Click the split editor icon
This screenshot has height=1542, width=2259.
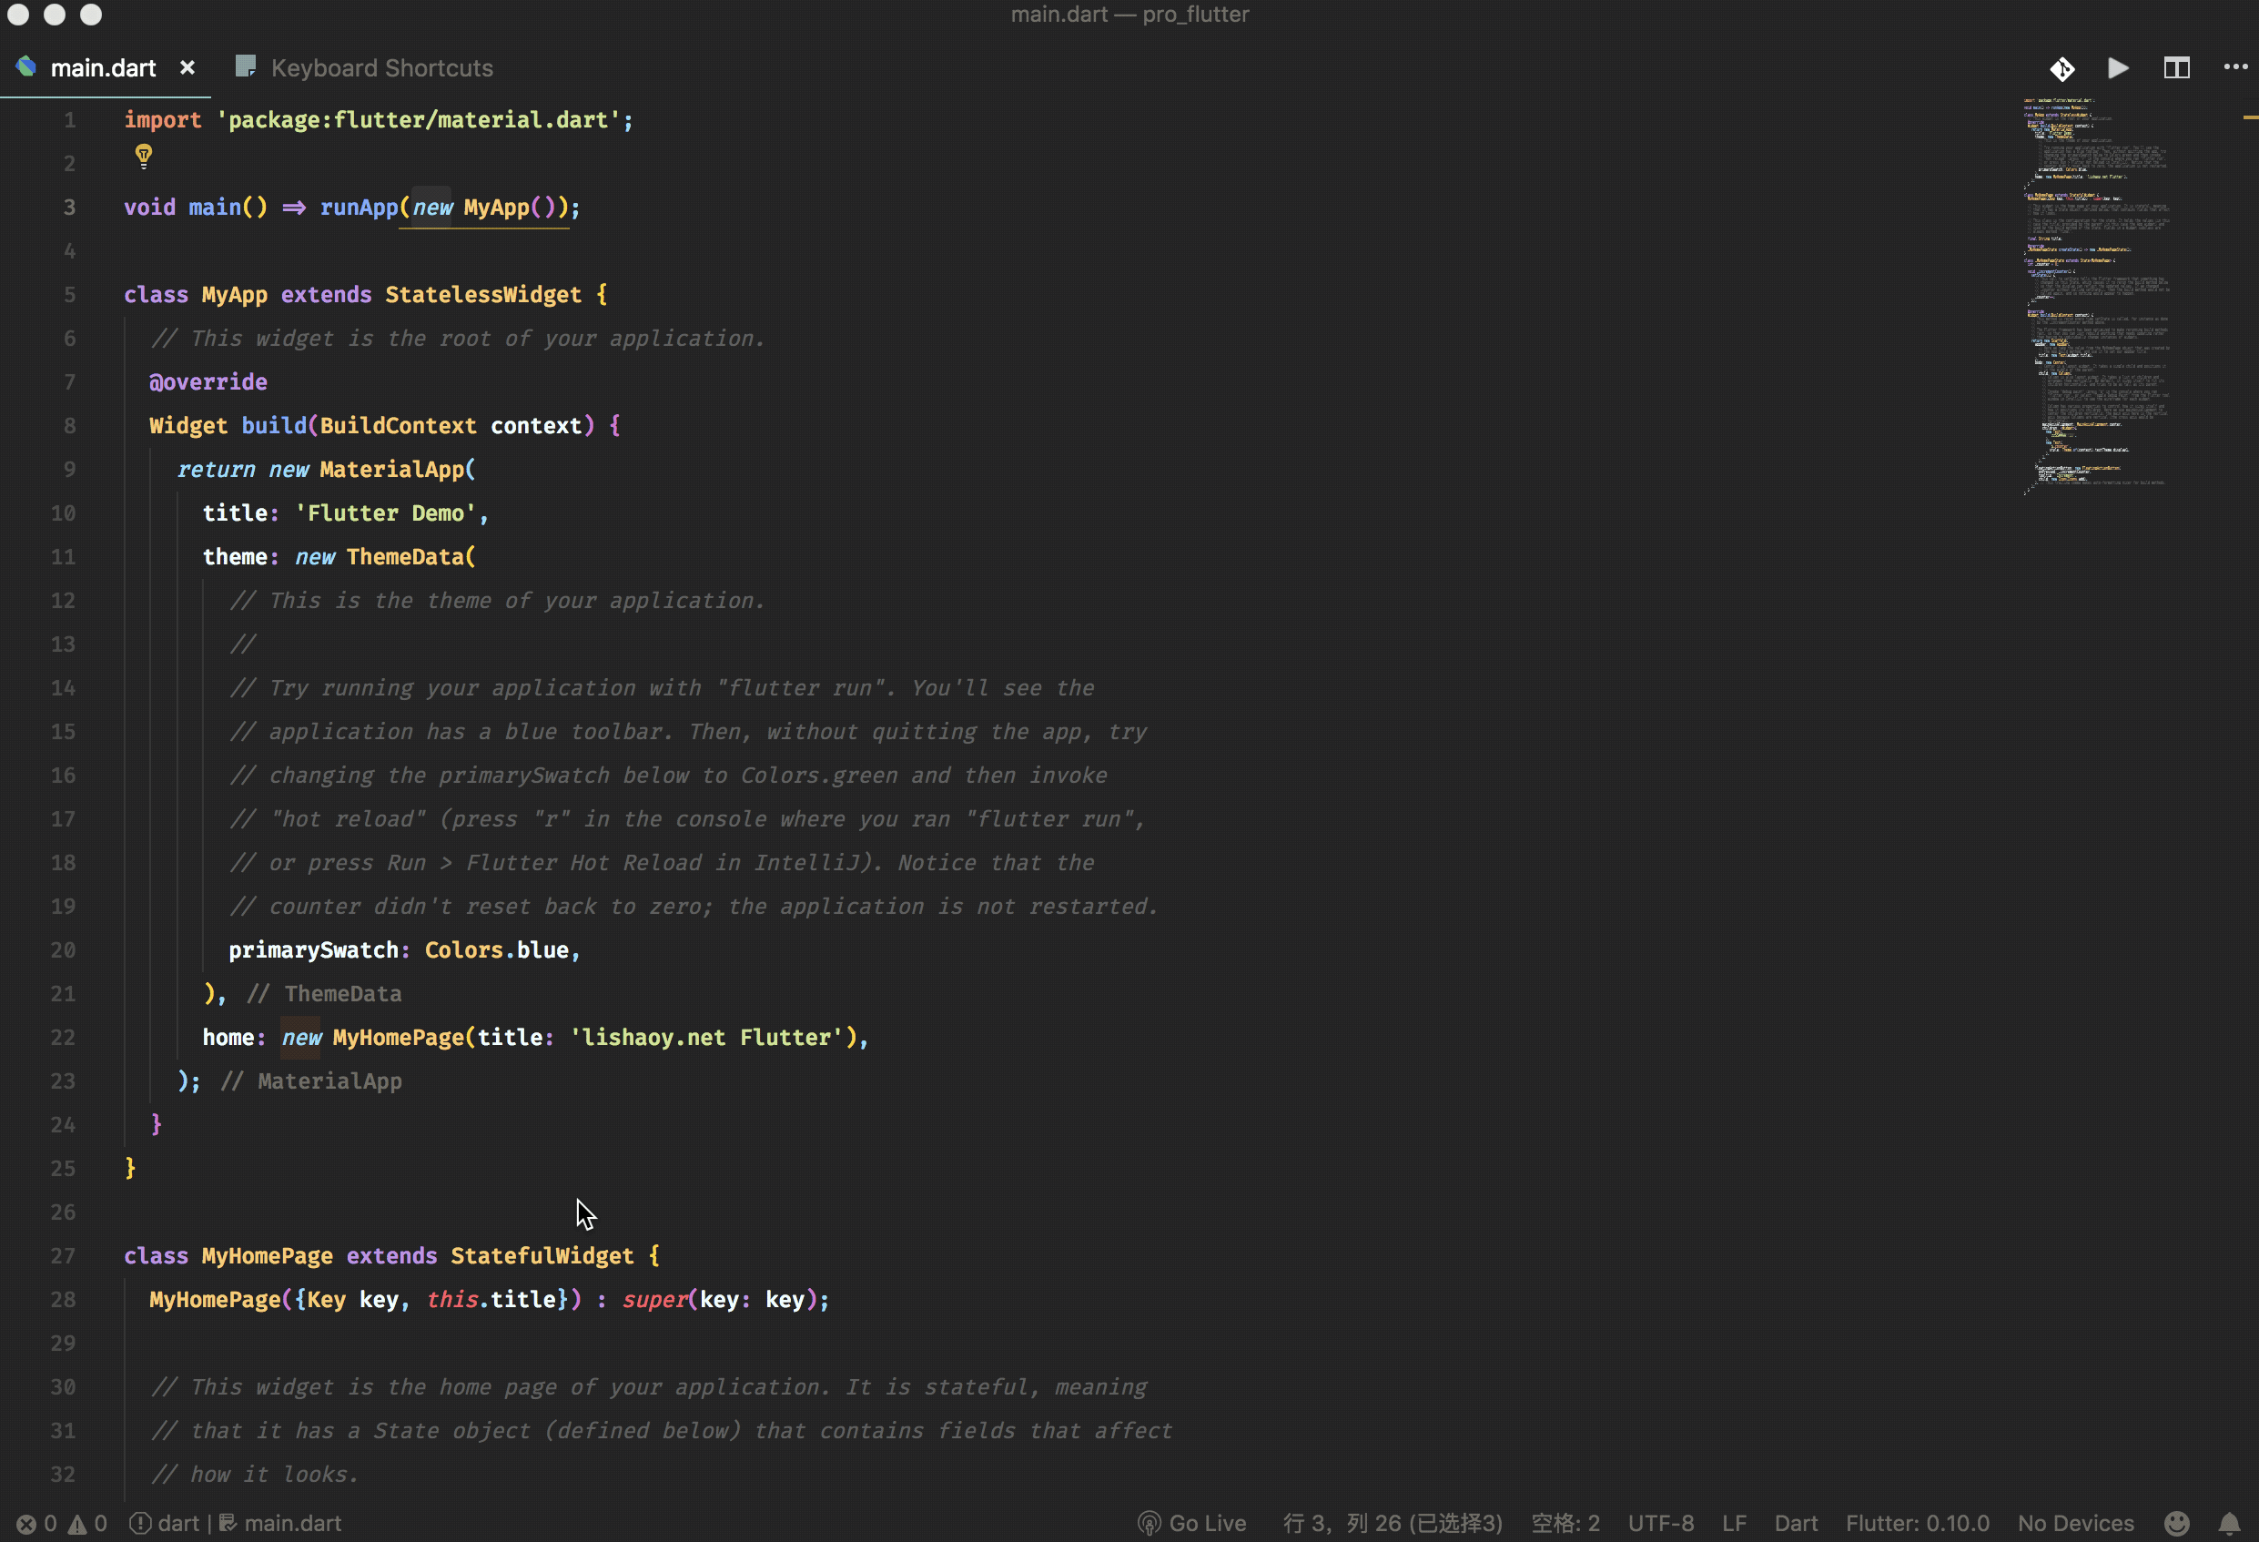[x=2176, y=68]
